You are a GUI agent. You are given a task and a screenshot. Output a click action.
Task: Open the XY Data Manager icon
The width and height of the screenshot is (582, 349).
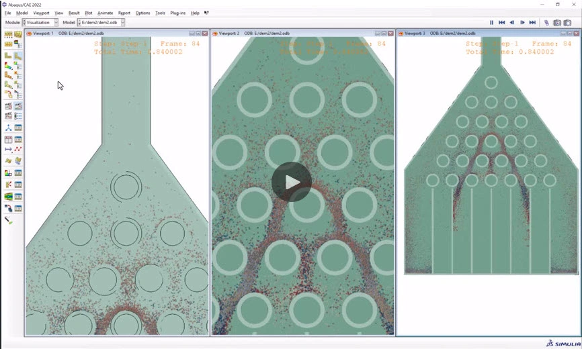[x=18, y=140]
